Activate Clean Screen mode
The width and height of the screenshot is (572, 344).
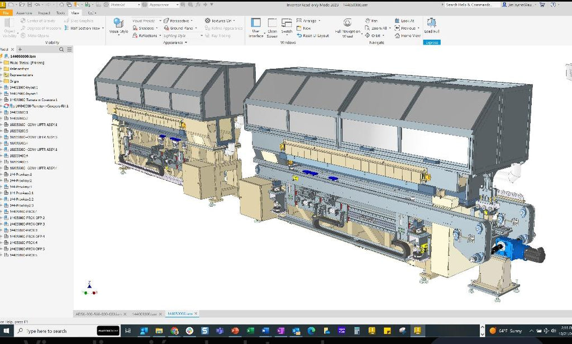coord(272,27)
